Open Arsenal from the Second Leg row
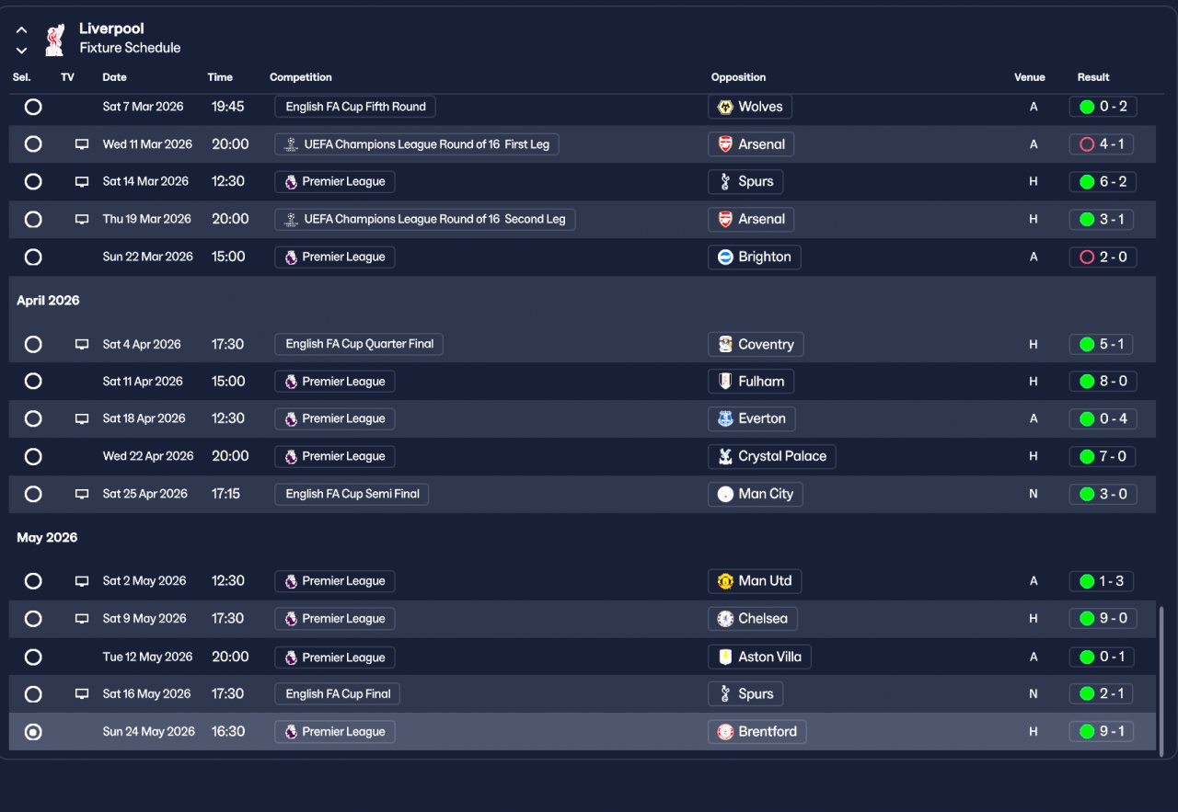The image size is (1178, 812). pos(752,220)
